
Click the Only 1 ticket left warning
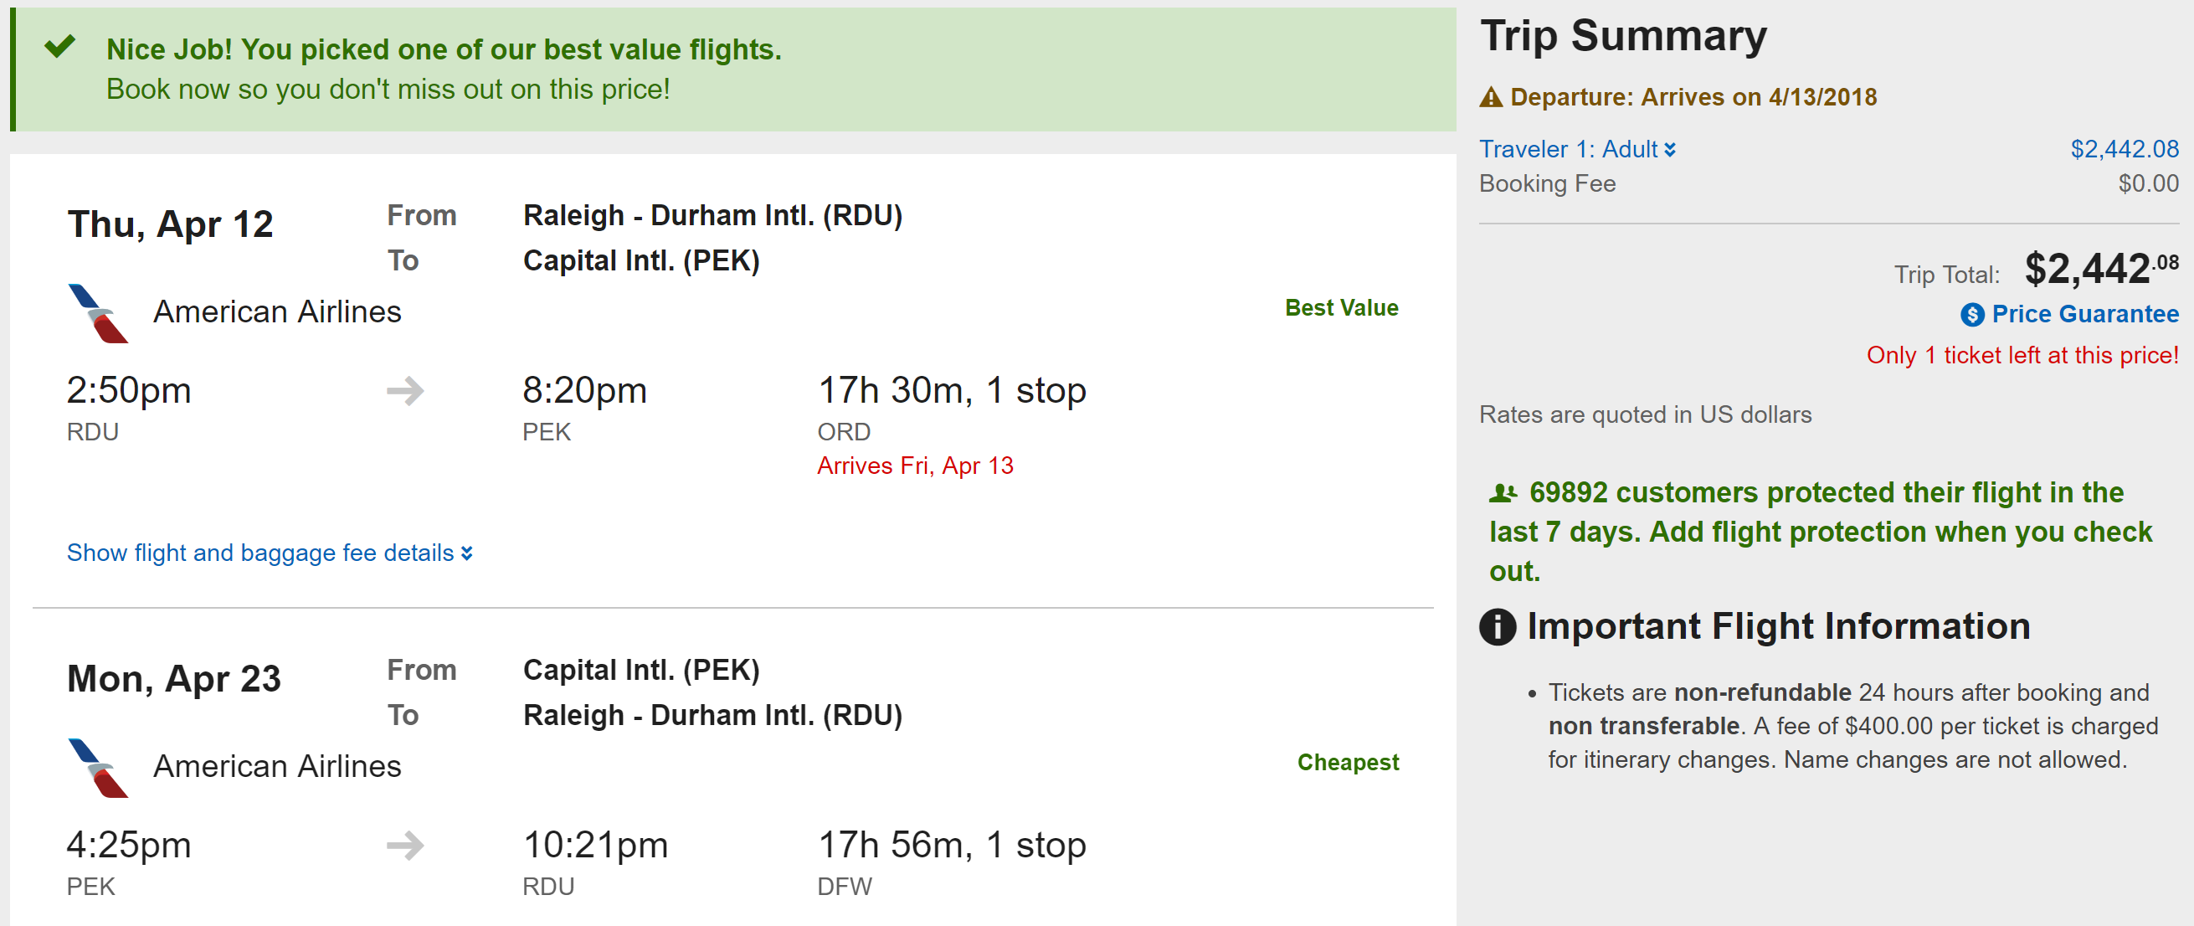[x=2022, y=354]
